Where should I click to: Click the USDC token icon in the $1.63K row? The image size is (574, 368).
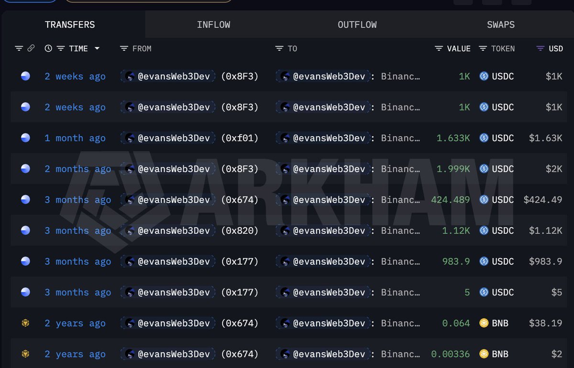(x=484, y=138)
